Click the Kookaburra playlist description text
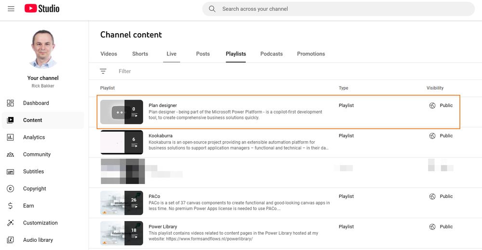482x250 pixels. (x=239, y=145)
